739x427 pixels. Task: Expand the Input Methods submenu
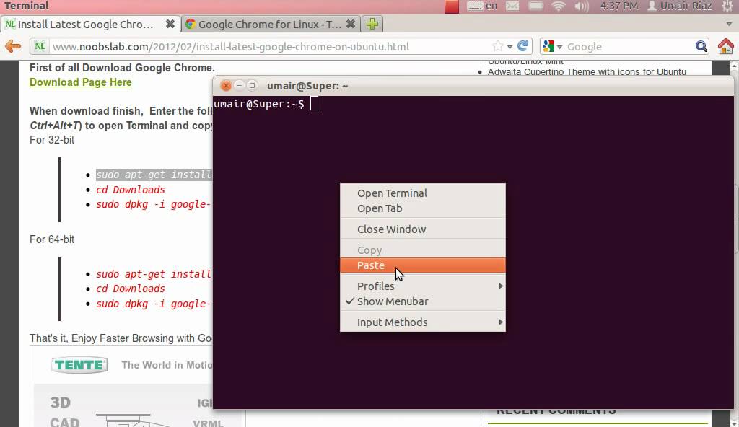pos(423,322)
